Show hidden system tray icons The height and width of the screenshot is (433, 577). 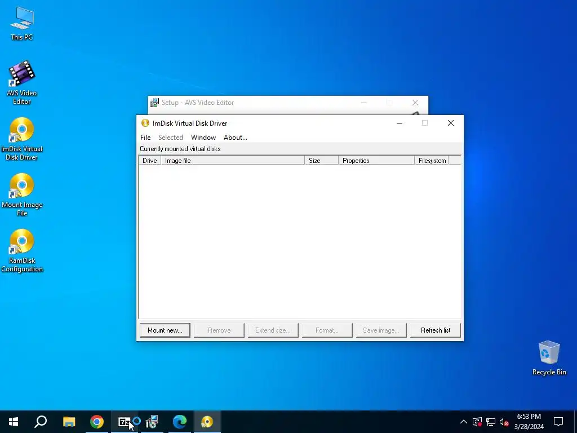pos(464,422)
